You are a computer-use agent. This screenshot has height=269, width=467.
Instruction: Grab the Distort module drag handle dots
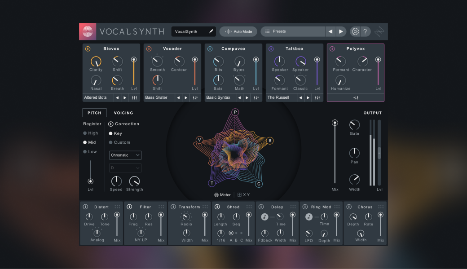coord(117,207)
